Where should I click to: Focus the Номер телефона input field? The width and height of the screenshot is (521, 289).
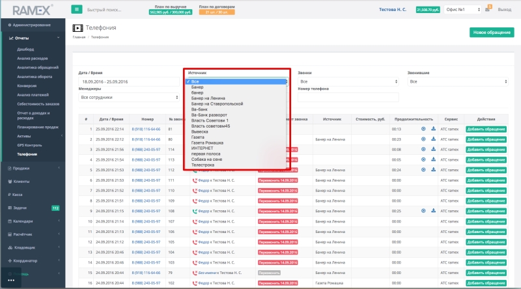pos(348,98)
